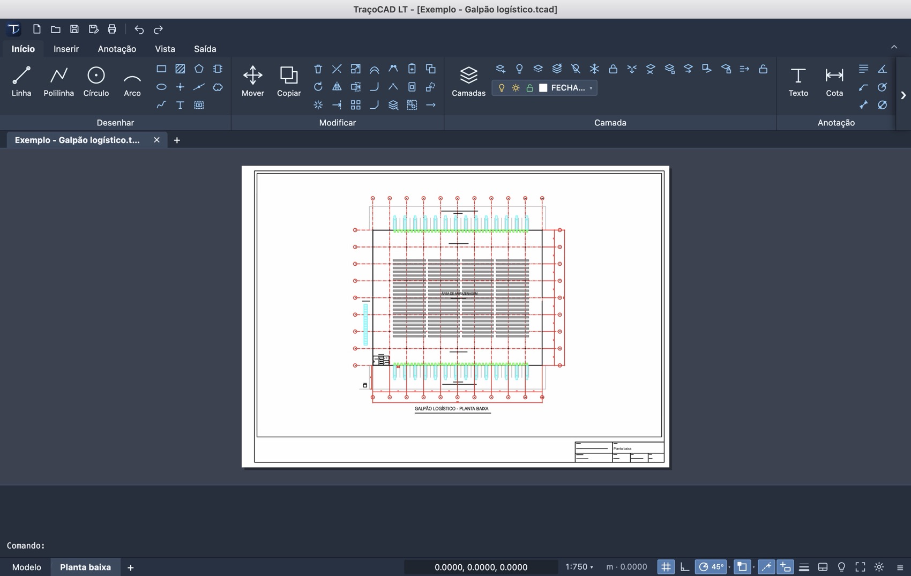Click the erase trash can icon
Image resolution: width=911 pixels, height=576 pixels.
point(318,69)
